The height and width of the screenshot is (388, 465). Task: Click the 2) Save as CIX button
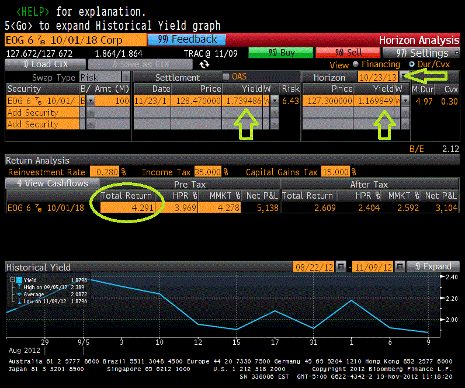pyautogui.click(x=140, y=64)
